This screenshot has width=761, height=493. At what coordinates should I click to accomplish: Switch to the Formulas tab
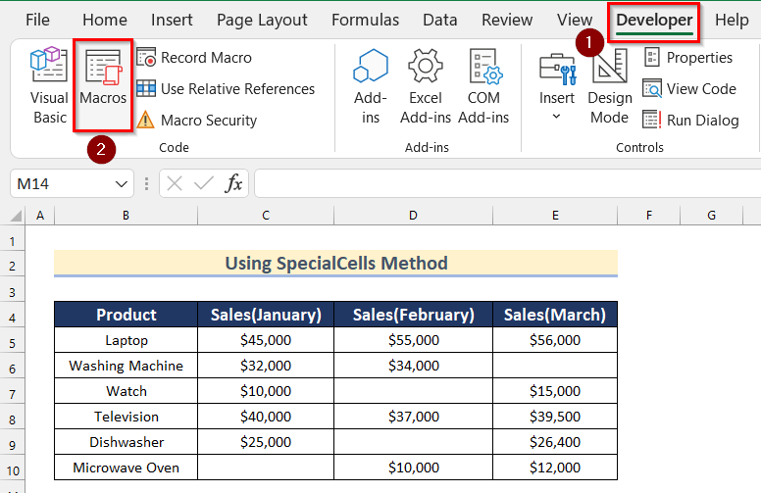coord(365,20)
